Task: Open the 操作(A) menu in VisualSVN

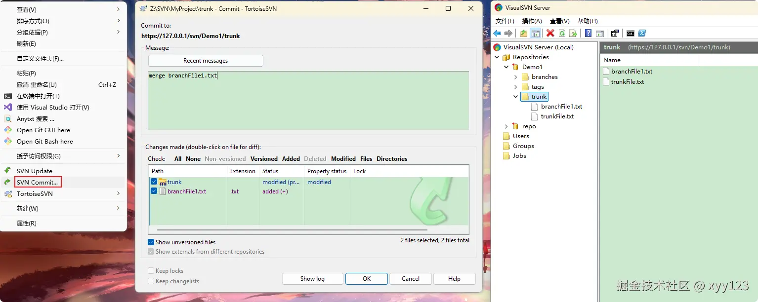Action: (532, 21)
